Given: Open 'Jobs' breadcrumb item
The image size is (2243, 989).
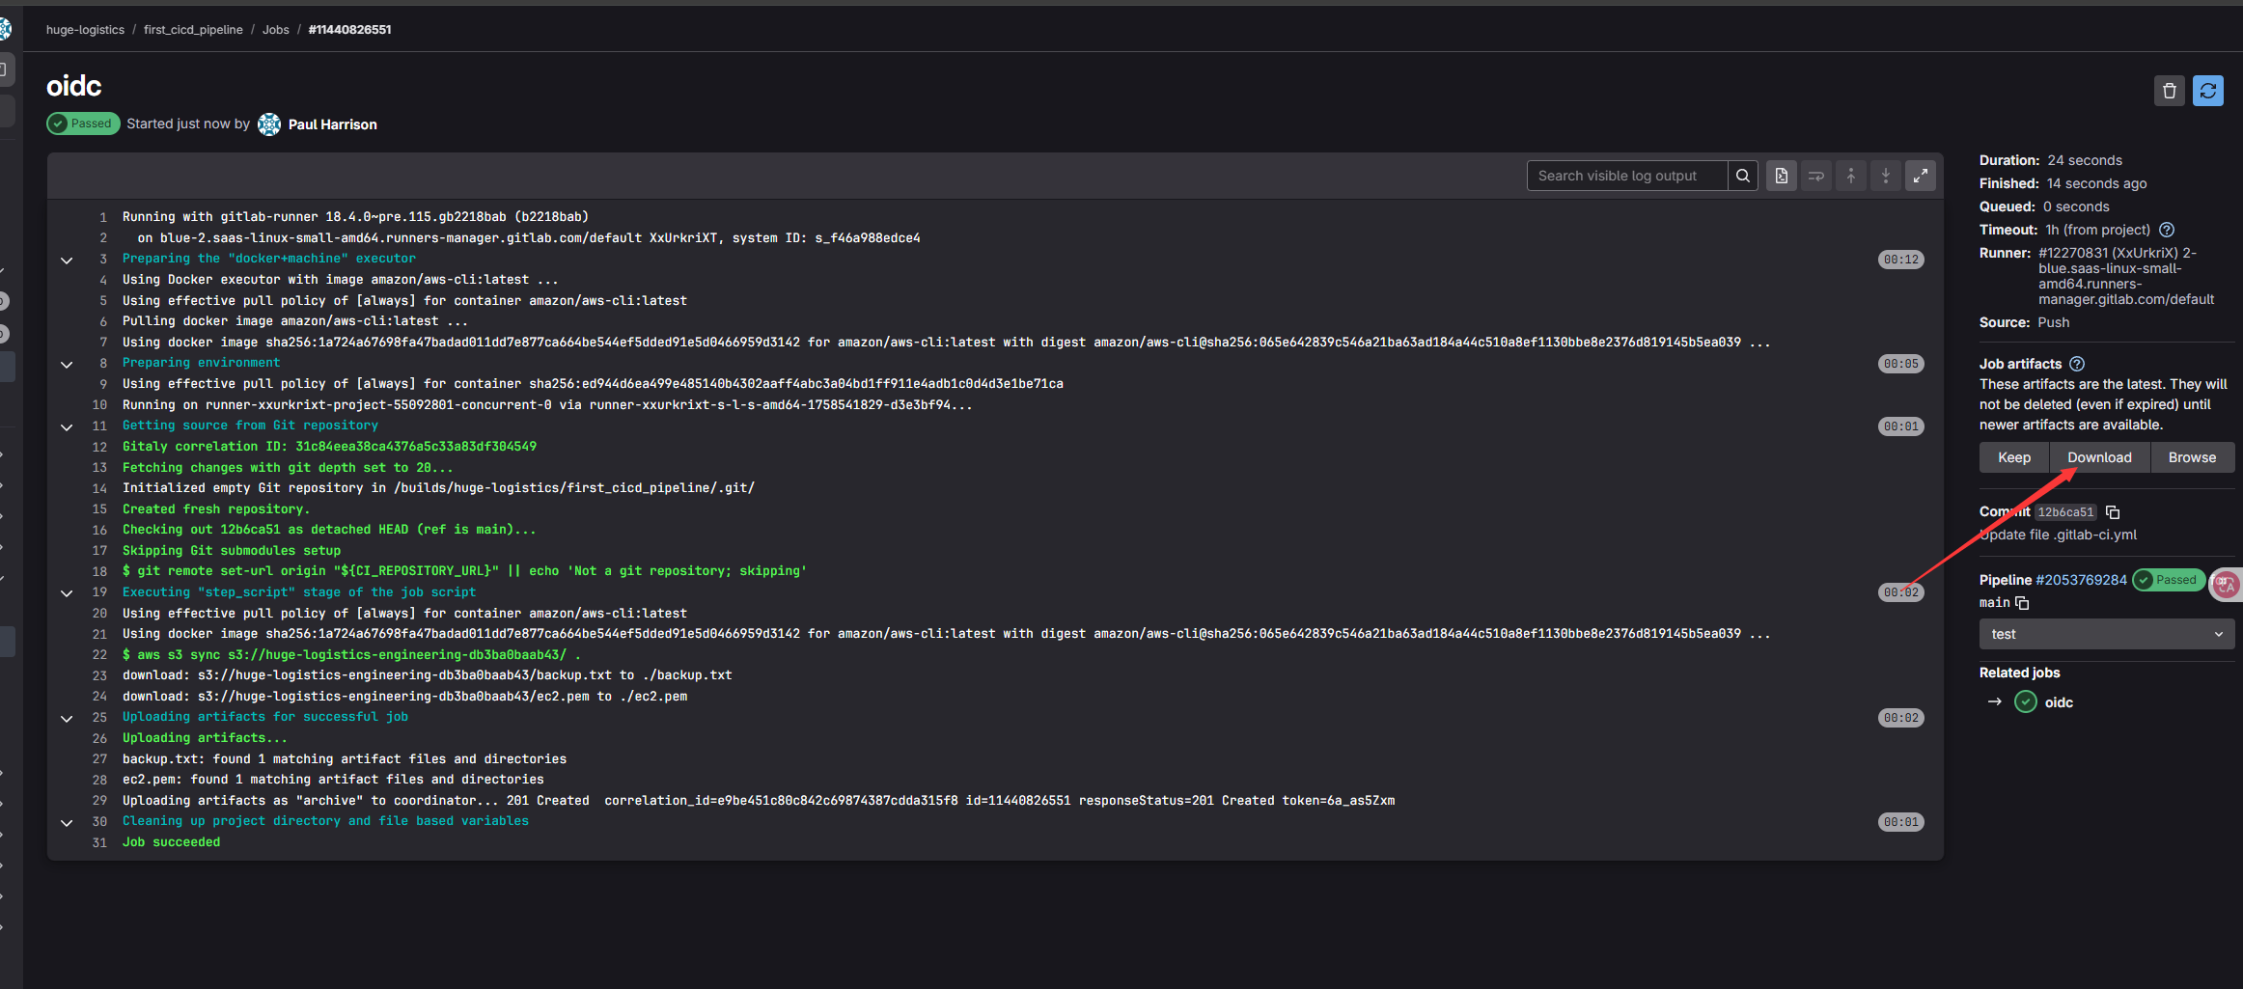Looking at the screenshot, I should pos(275,30).
